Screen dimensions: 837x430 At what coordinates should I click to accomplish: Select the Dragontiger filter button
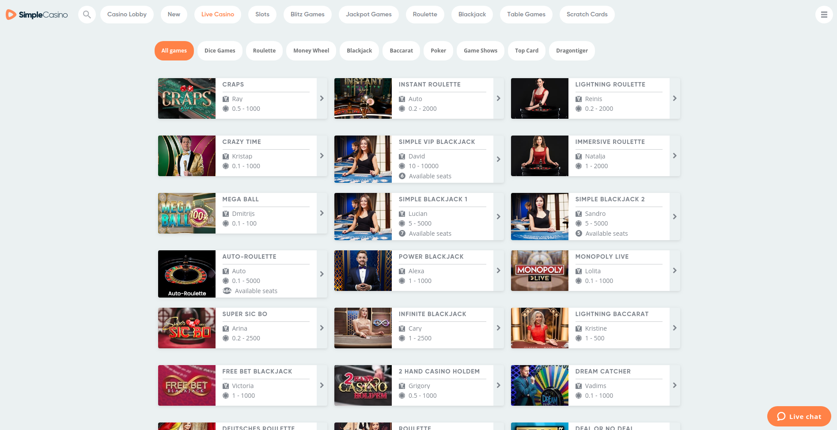click(x=572, y=51)
